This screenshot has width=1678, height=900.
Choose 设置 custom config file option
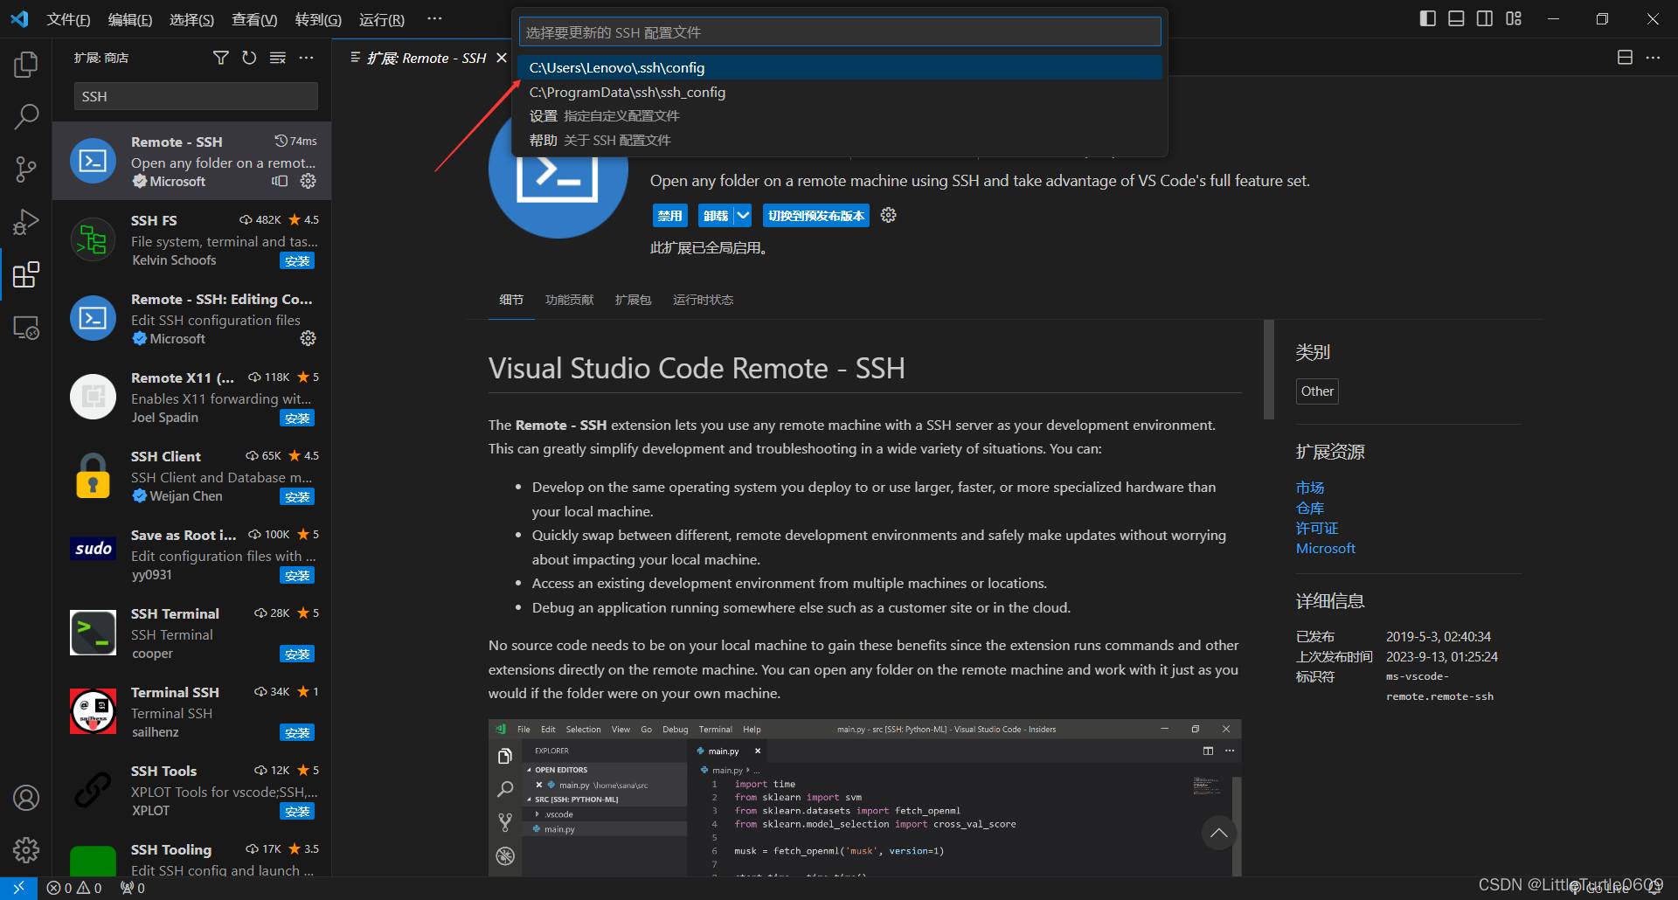(840, 116)
